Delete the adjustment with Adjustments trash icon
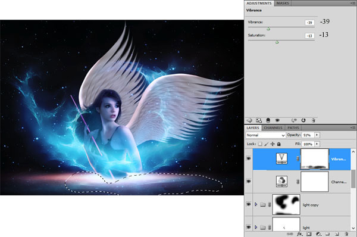 (314, 120)
